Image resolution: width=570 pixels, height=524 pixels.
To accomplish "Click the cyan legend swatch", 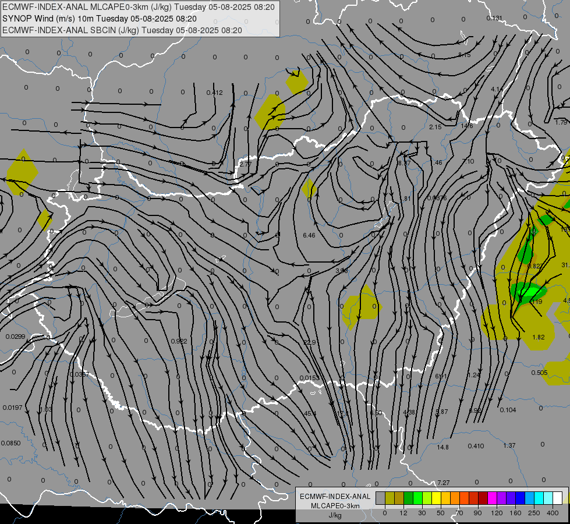I will click(539, 498).
